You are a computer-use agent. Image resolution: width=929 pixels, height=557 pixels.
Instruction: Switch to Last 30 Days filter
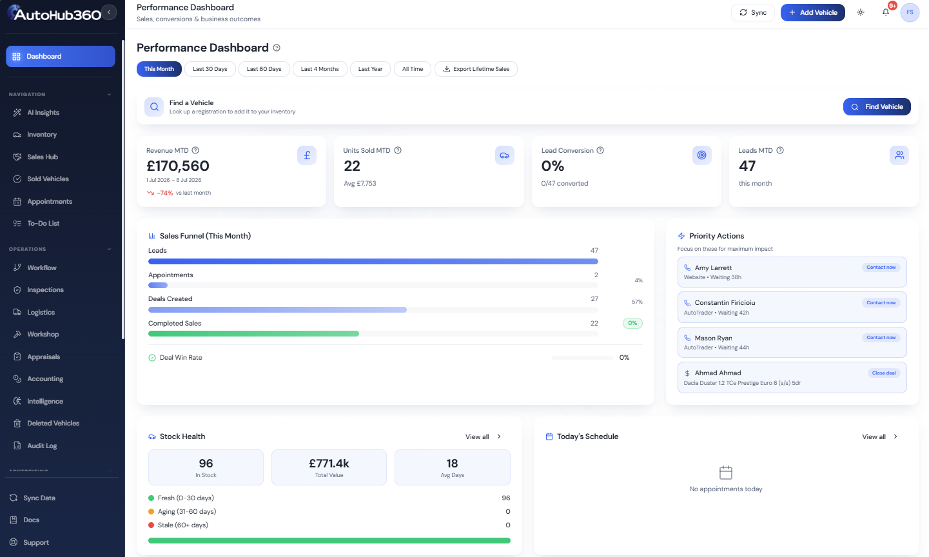tap(210, 69)
